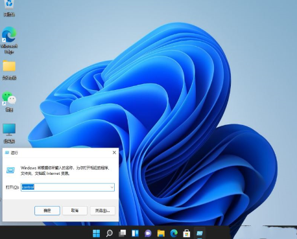
Task: Confirm with the OK button in Run dialog
Action: click(47, 211)
